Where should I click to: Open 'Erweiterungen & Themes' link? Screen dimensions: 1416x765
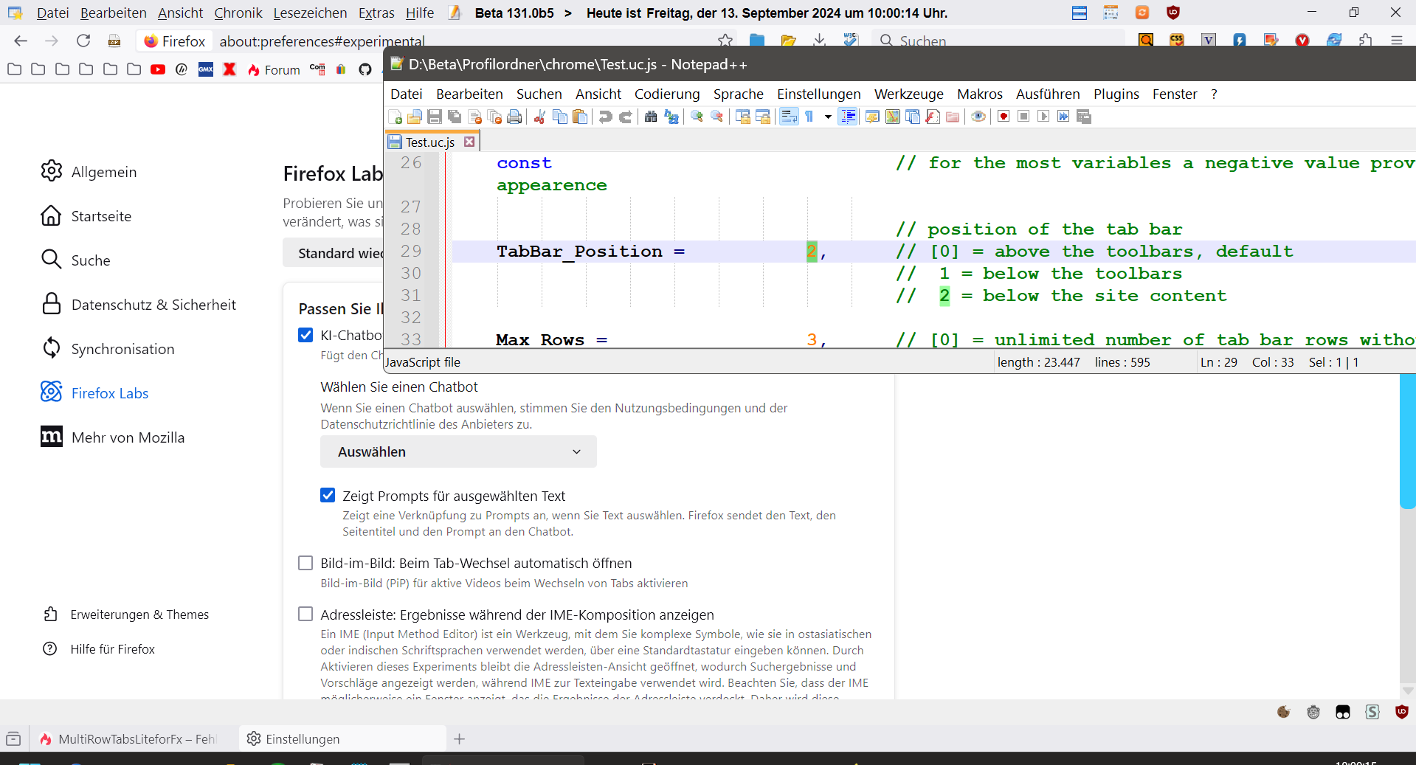point(139,615)
